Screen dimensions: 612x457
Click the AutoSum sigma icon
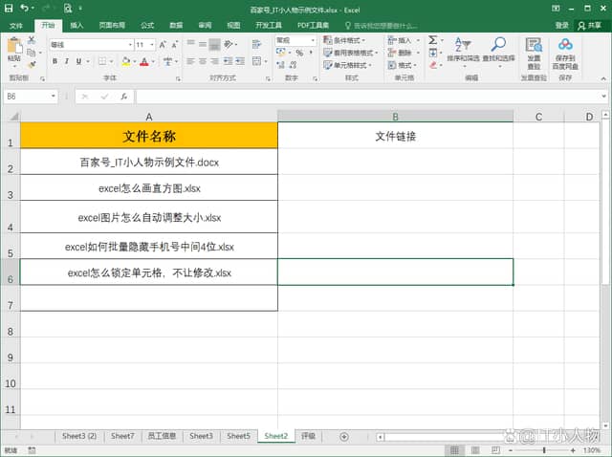click(432, 40)
